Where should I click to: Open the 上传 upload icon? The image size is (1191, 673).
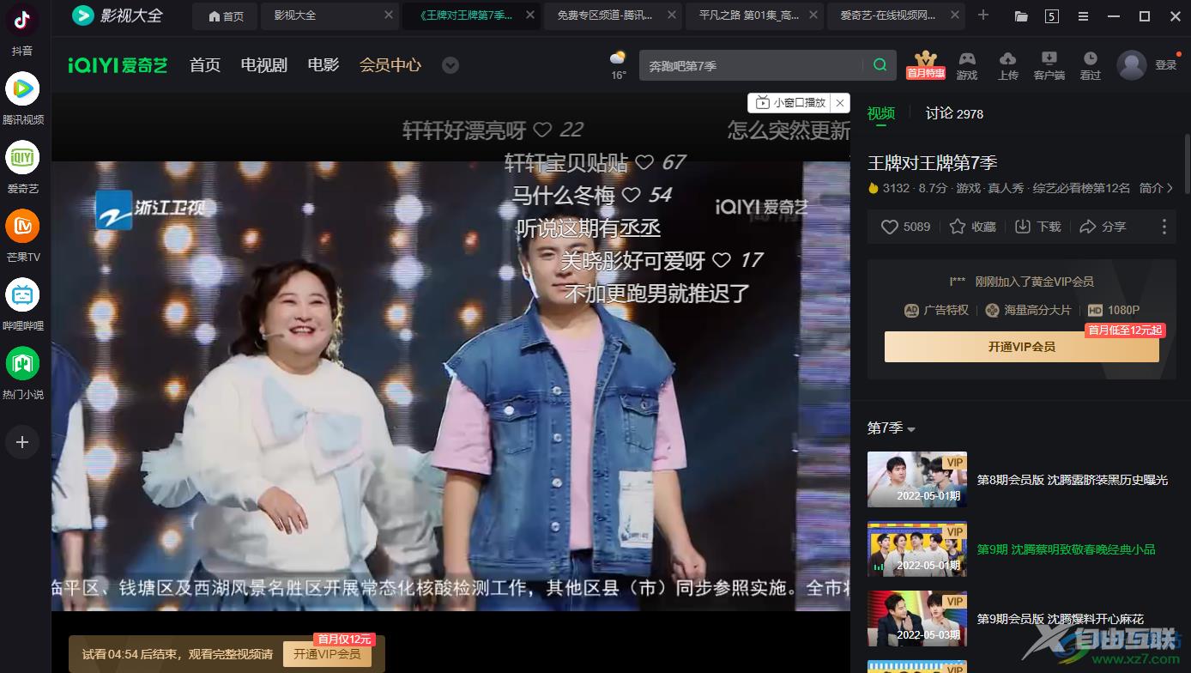(x=1008, y=65)
